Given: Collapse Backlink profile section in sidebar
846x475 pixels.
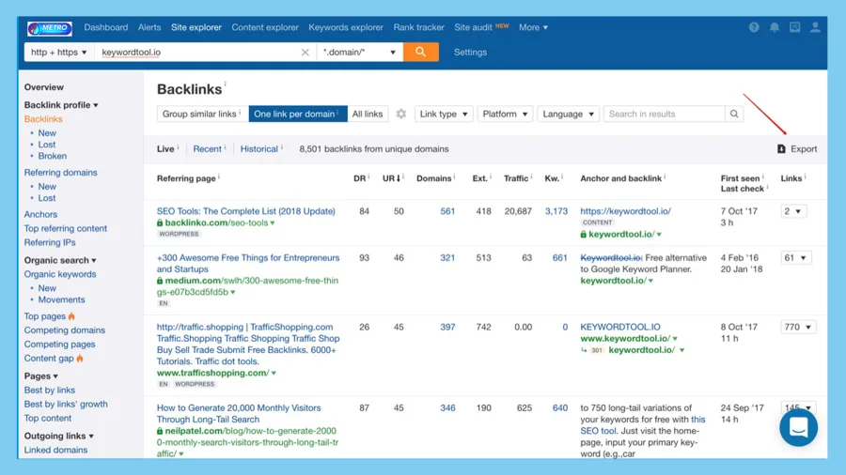Looking at the screenshot, I should pos(61,105).
